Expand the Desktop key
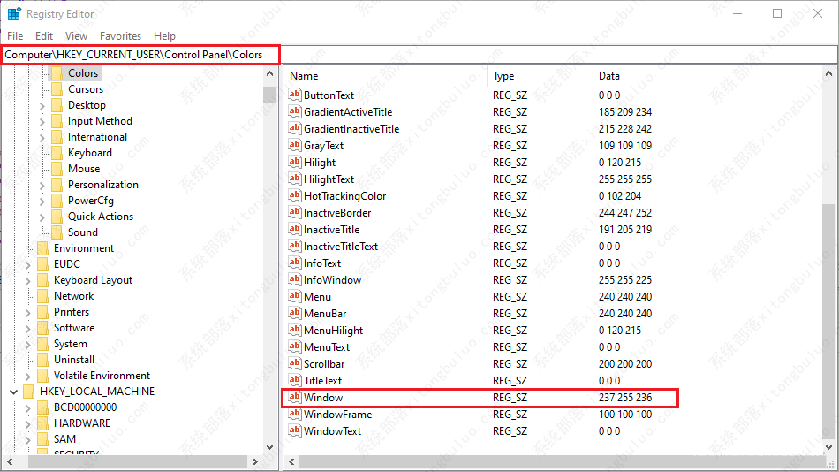 [42, 105]
